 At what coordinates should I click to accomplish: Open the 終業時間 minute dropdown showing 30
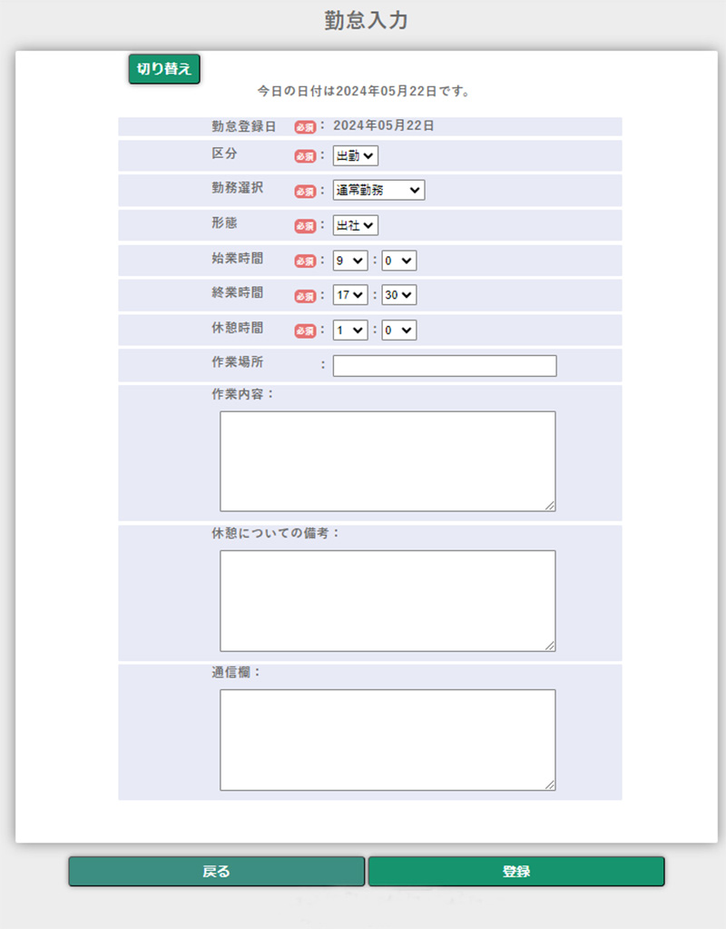398,295
